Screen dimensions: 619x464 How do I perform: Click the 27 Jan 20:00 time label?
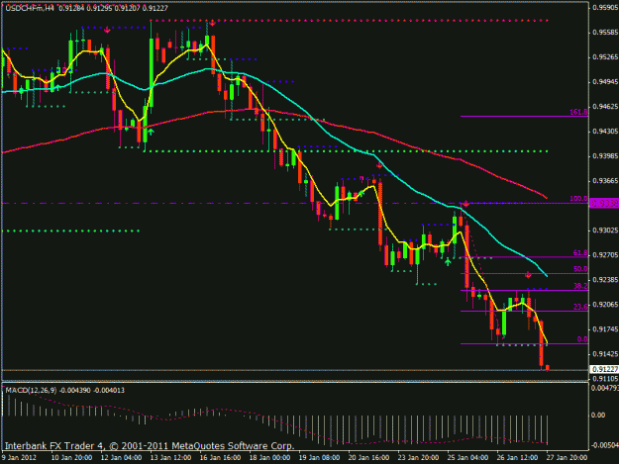pos(567,458)
